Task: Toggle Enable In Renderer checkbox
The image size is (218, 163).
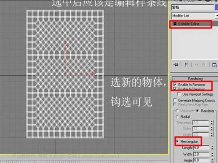Action: click(175, 85)
